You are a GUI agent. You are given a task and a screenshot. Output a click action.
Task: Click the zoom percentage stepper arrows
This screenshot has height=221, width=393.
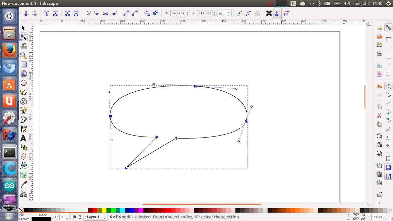(x=385, y=217)
